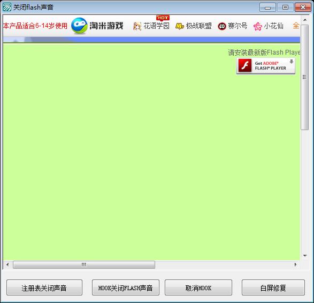Click the Get Adobe Flash Player banner
Image resolution: width=314 pixels, height=303 pixels.
click(x=266, y=66)
